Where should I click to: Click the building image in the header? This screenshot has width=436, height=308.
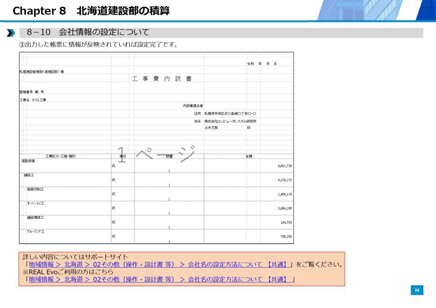click(376, 10)
